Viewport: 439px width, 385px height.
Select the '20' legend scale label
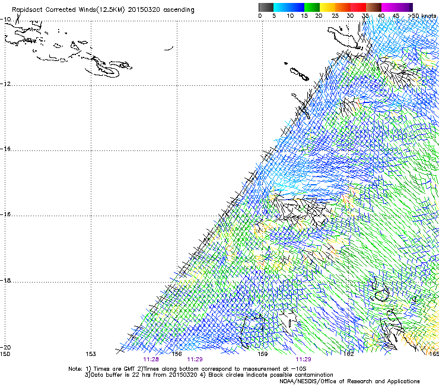click(319, 16)
